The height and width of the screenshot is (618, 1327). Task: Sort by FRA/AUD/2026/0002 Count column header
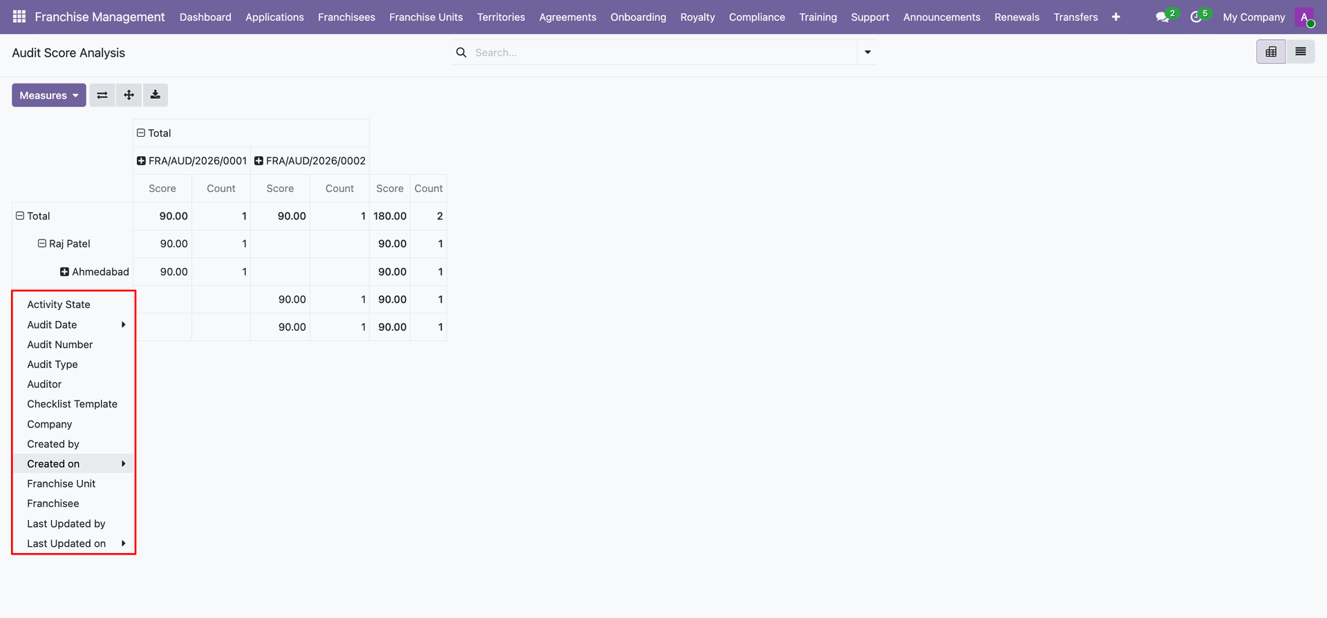pyautogui.click(x=339, y=189)
